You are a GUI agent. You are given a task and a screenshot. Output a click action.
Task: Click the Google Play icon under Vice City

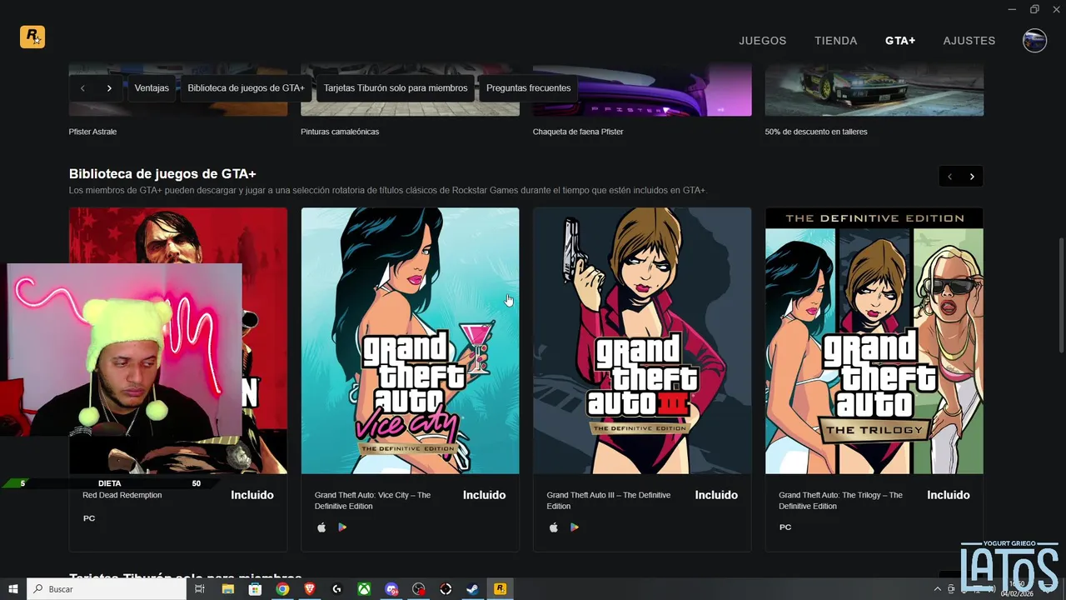pyautogui.click(x=342, y=527)
